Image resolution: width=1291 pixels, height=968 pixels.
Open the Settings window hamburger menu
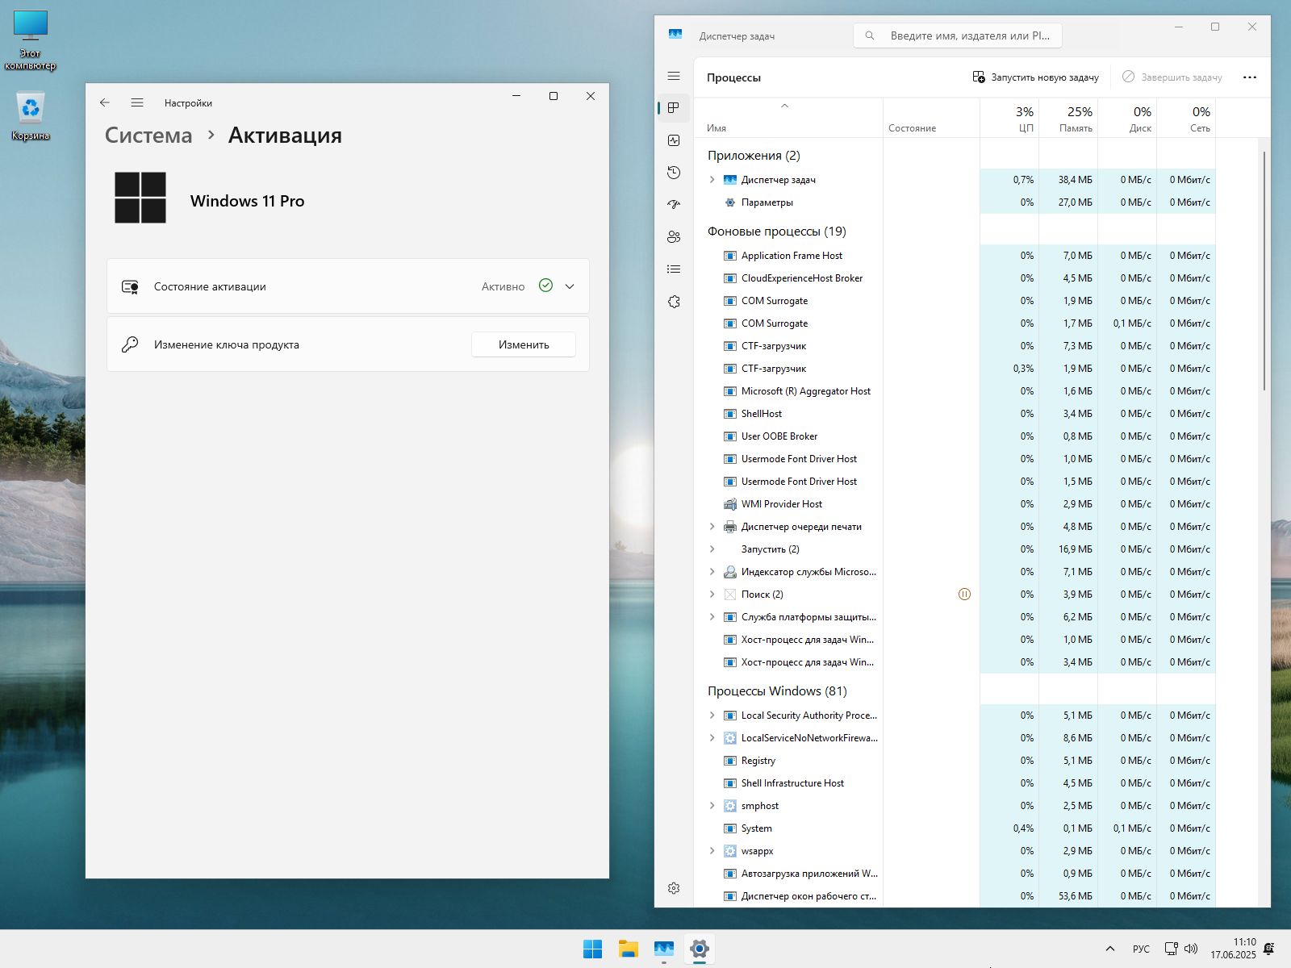pyautogui.click(x=137, y=102)
